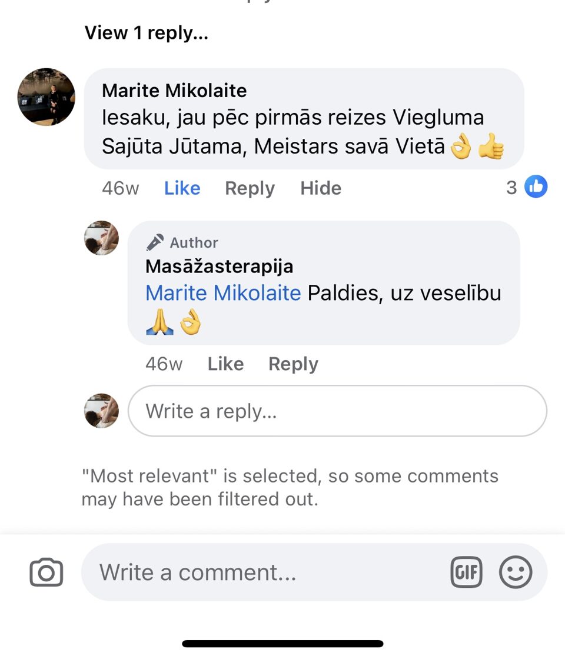
Task: Tap the avatar beside Write a reply
Action: (x=101, y=411)
